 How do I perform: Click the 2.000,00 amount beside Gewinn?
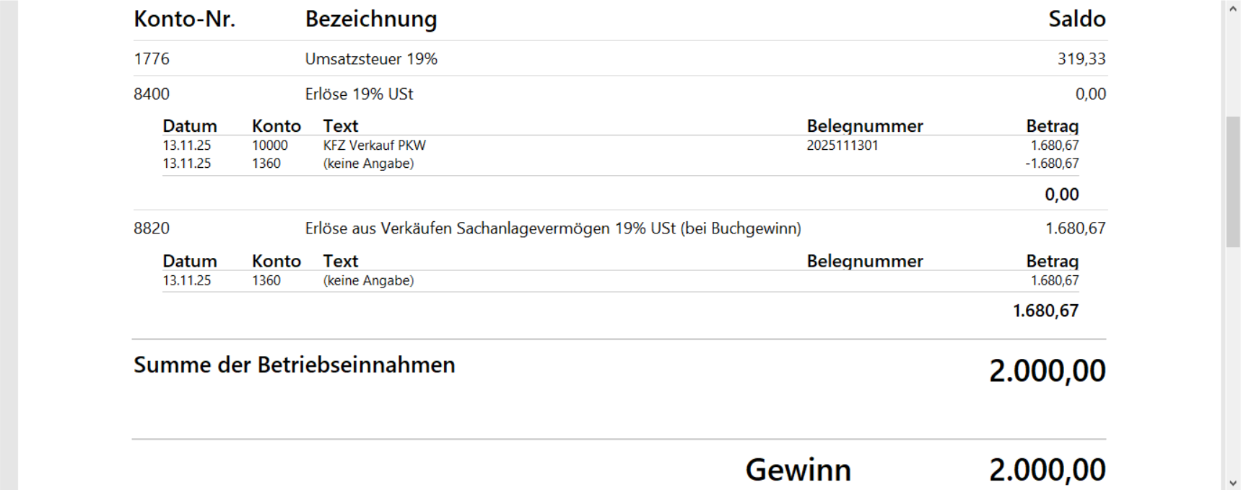(1047, 470)
